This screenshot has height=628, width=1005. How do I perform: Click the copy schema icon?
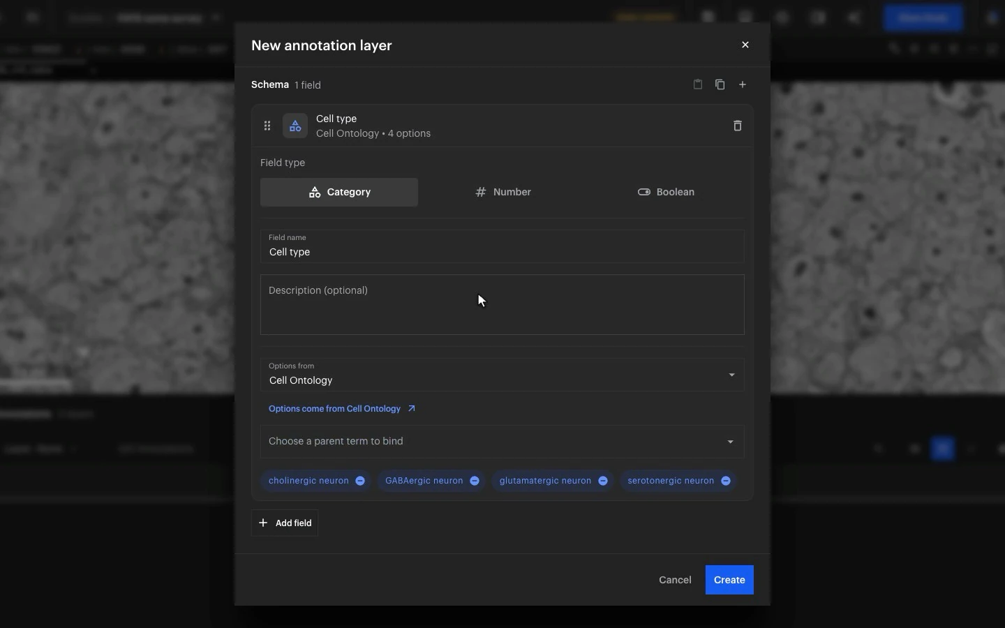coord(721,85)
